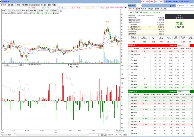Open 關鍵券商 dropdown in the green sell header
Image resolution: width=194 pixels, height=137 pixels.
pyautogui.click(x=183, y=92)
